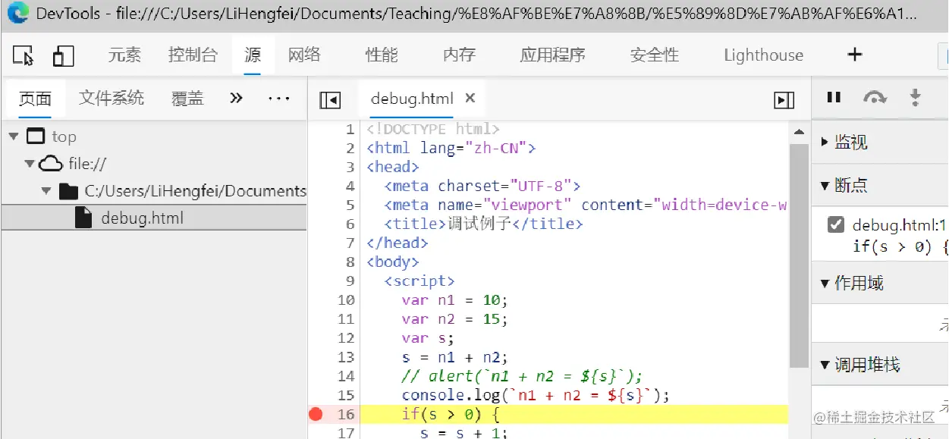Click the editor scroll-up arrow

pos(799,132)
